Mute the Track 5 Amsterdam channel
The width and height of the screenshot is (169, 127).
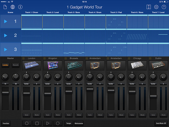click(x=121, y=115)
